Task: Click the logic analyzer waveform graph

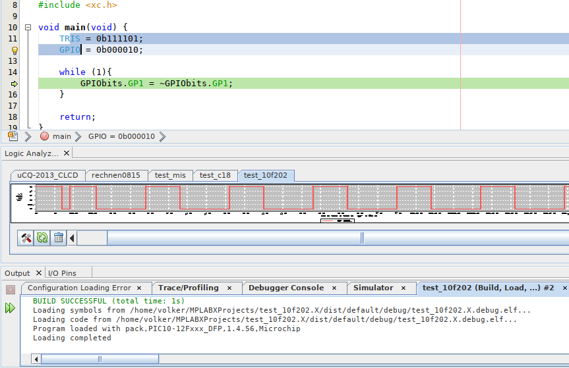Action: [301, 197]
